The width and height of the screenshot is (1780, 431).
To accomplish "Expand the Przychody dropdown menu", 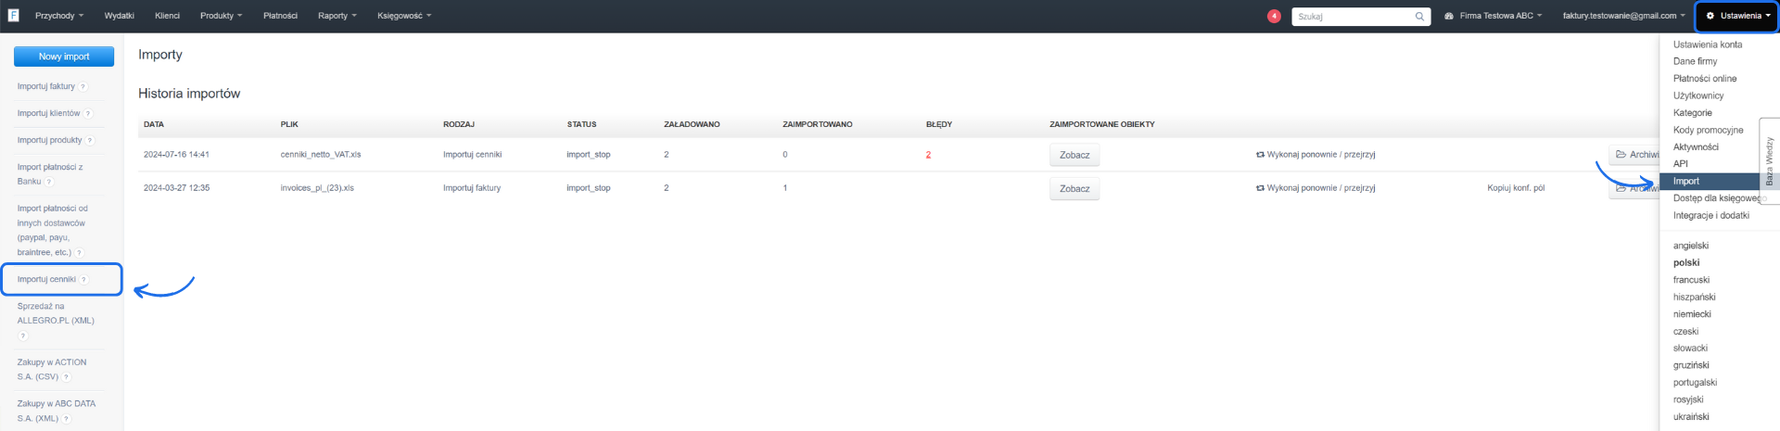I will click(58, 16).
